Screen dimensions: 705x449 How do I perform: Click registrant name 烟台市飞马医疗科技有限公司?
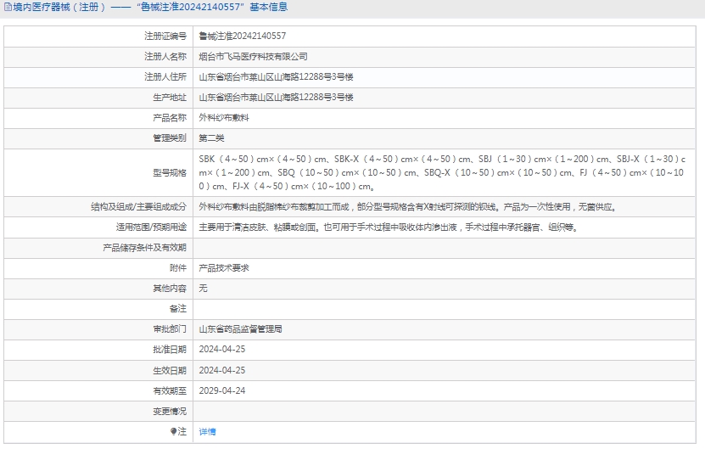point(253,57)
